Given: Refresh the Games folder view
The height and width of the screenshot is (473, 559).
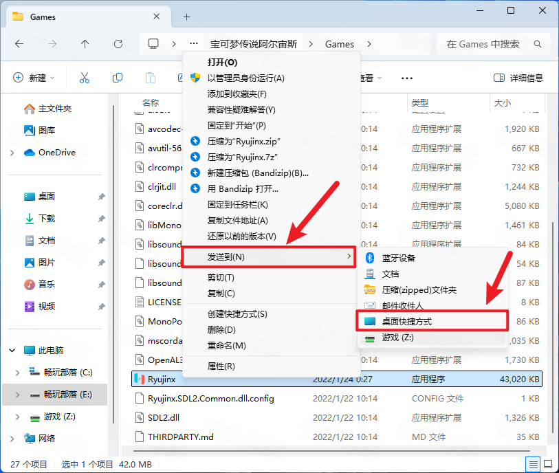Looking at the screenshot, I should [x=118, y=44].
